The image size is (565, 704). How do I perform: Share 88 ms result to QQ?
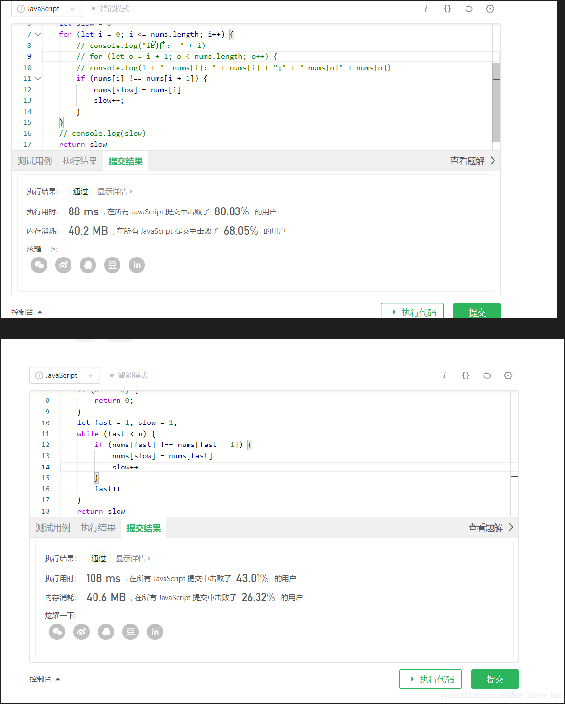[88, 265]
